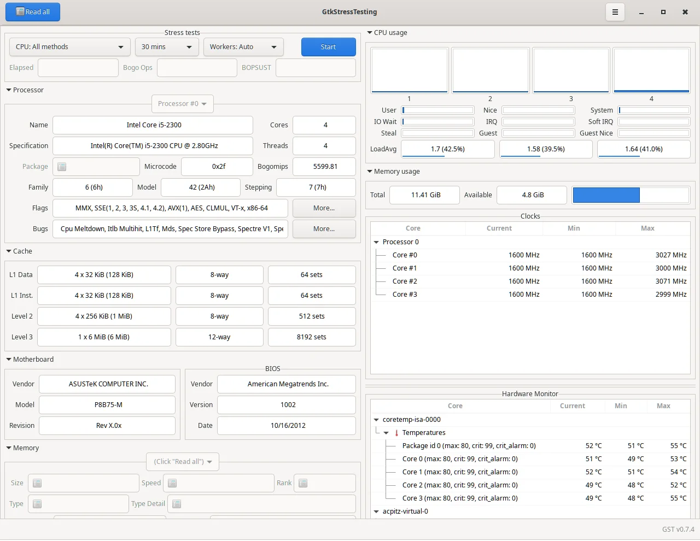Click the Package field placeholder icon

point(62,167)
